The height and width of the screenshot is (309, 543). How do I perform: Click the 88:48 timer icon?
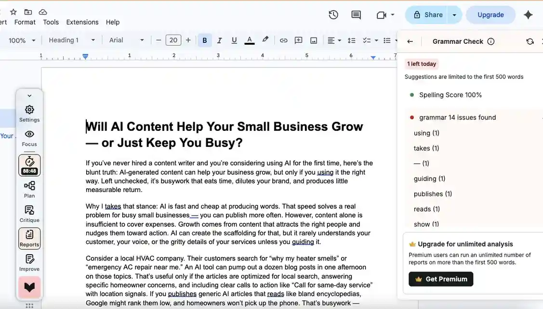click(29, 166)
